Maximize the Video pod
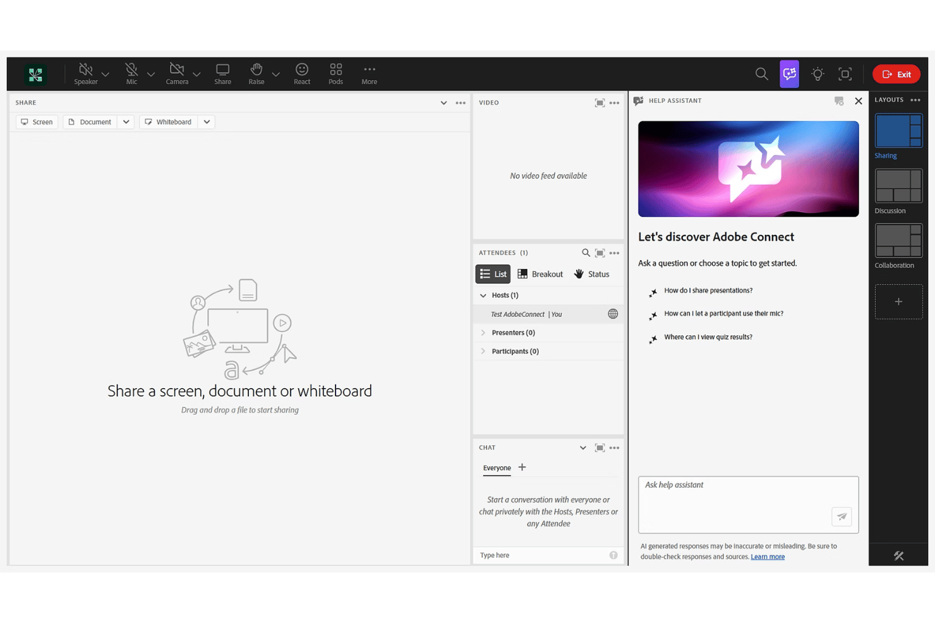This screenshot has width=935, height=623. coord(600,103)
